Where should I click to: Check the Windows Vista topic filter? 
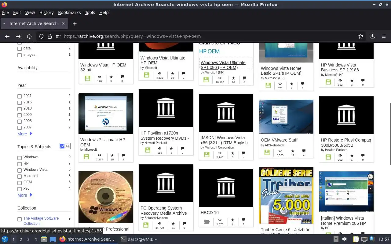[20, 170]
